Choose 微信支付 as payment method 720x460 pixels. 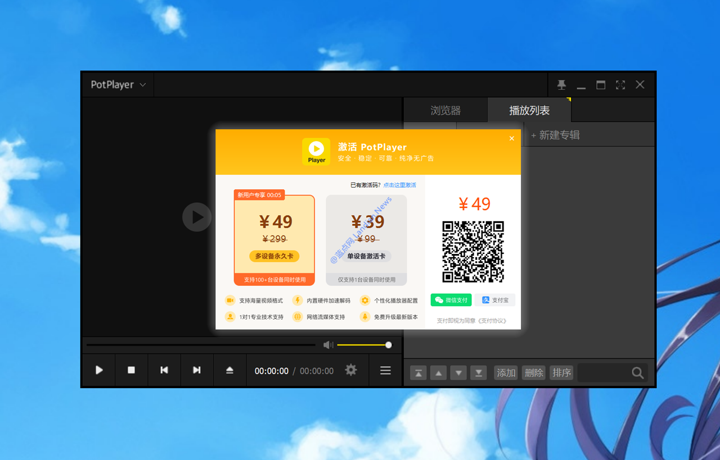point(451,300)
